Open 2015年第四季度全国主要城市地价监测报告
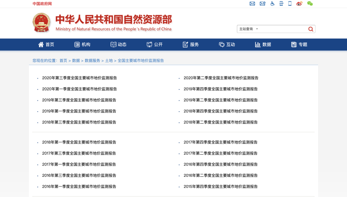The image size is (347, 197). [221, 186]
